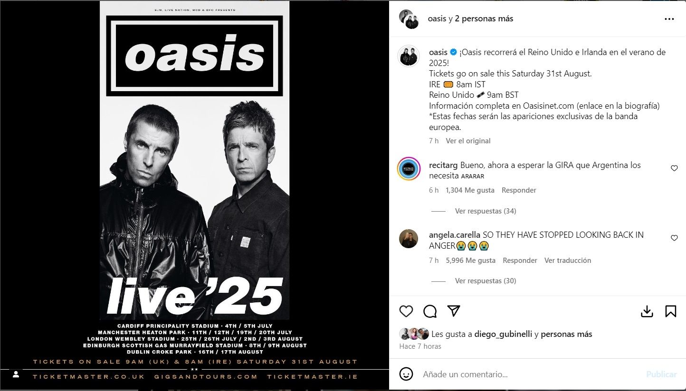
Task: Download the post with the download icon
Action: (x=647, y=311)
